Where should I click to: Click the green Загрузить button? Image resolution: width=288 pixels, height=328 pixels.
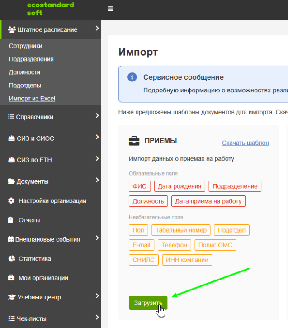point(148,303)
